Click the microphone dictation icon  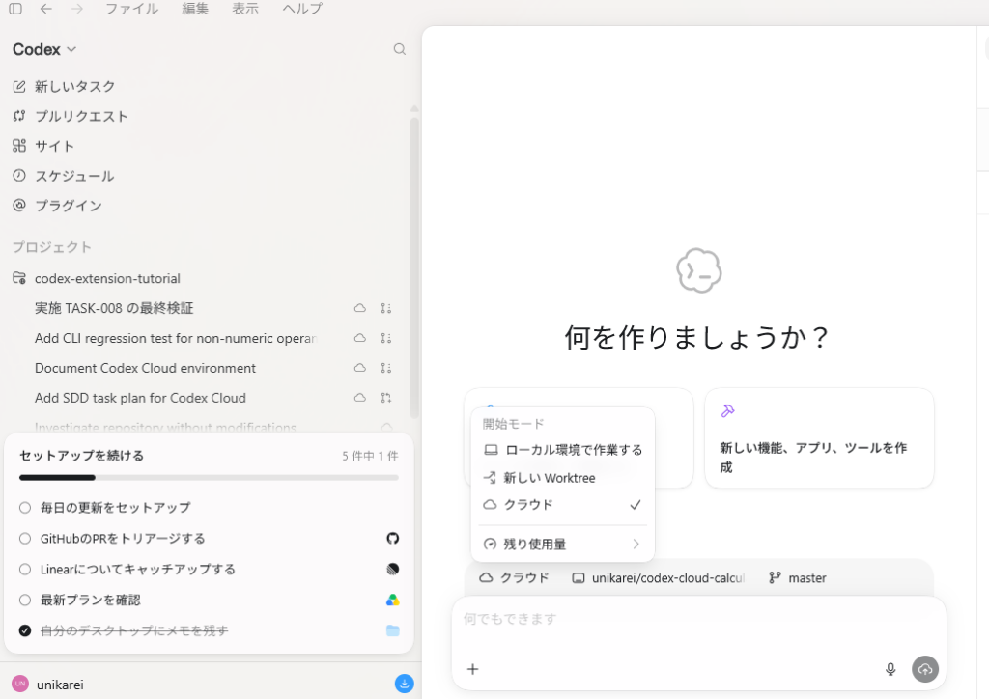click(x=890, y=669)
